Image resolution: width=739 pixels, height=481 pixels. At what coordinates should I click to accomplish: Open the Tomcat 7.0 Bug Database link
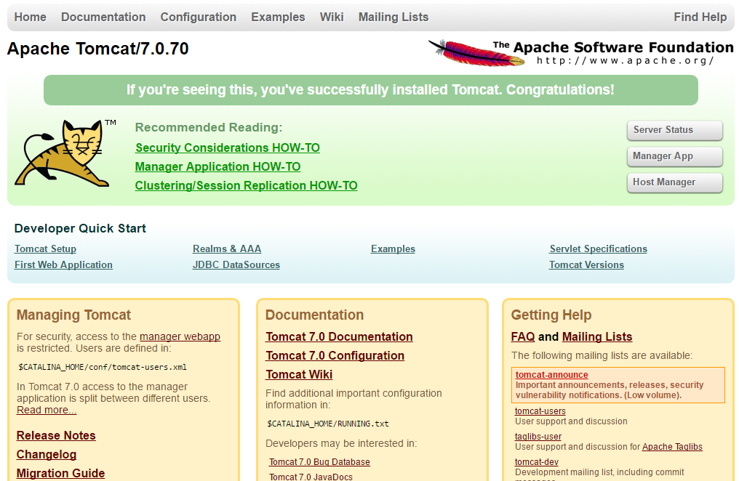tap(319, 461)
